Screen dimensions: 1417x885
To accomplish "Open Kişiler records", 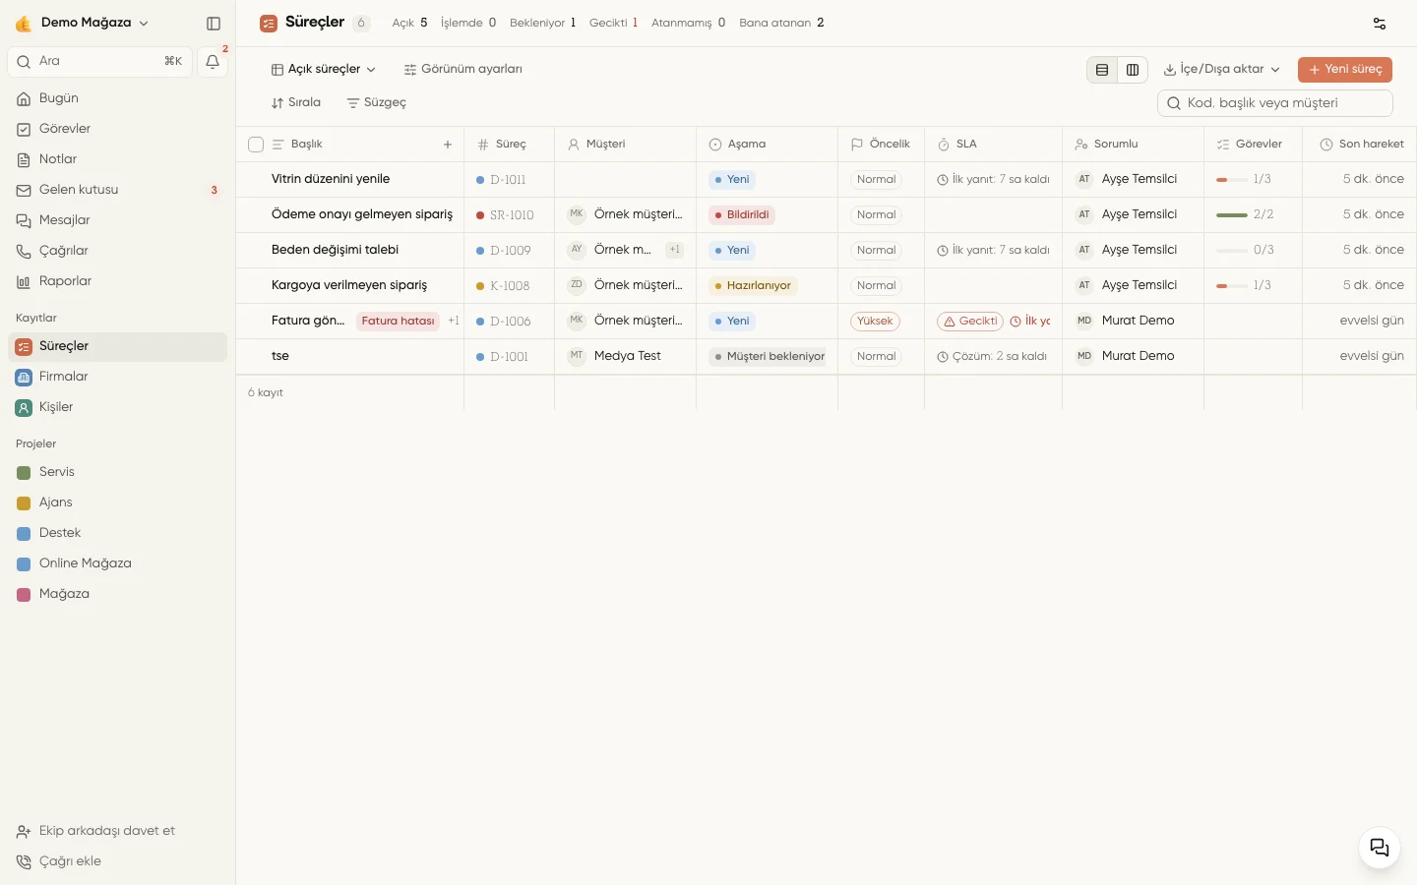I will point(118,407).
